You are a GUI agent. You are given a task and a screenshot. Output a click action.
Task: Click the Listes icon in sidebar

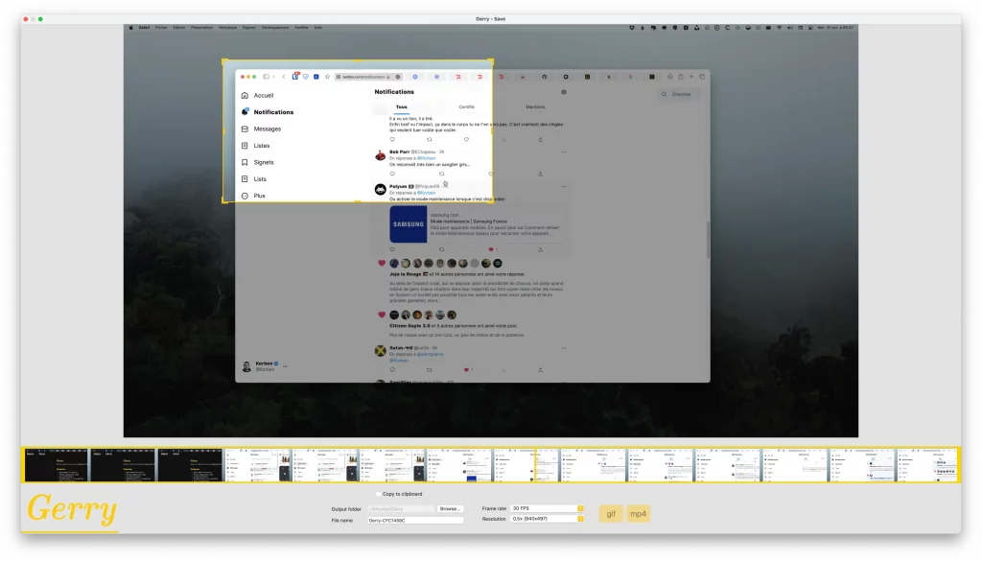pos(245,146)
